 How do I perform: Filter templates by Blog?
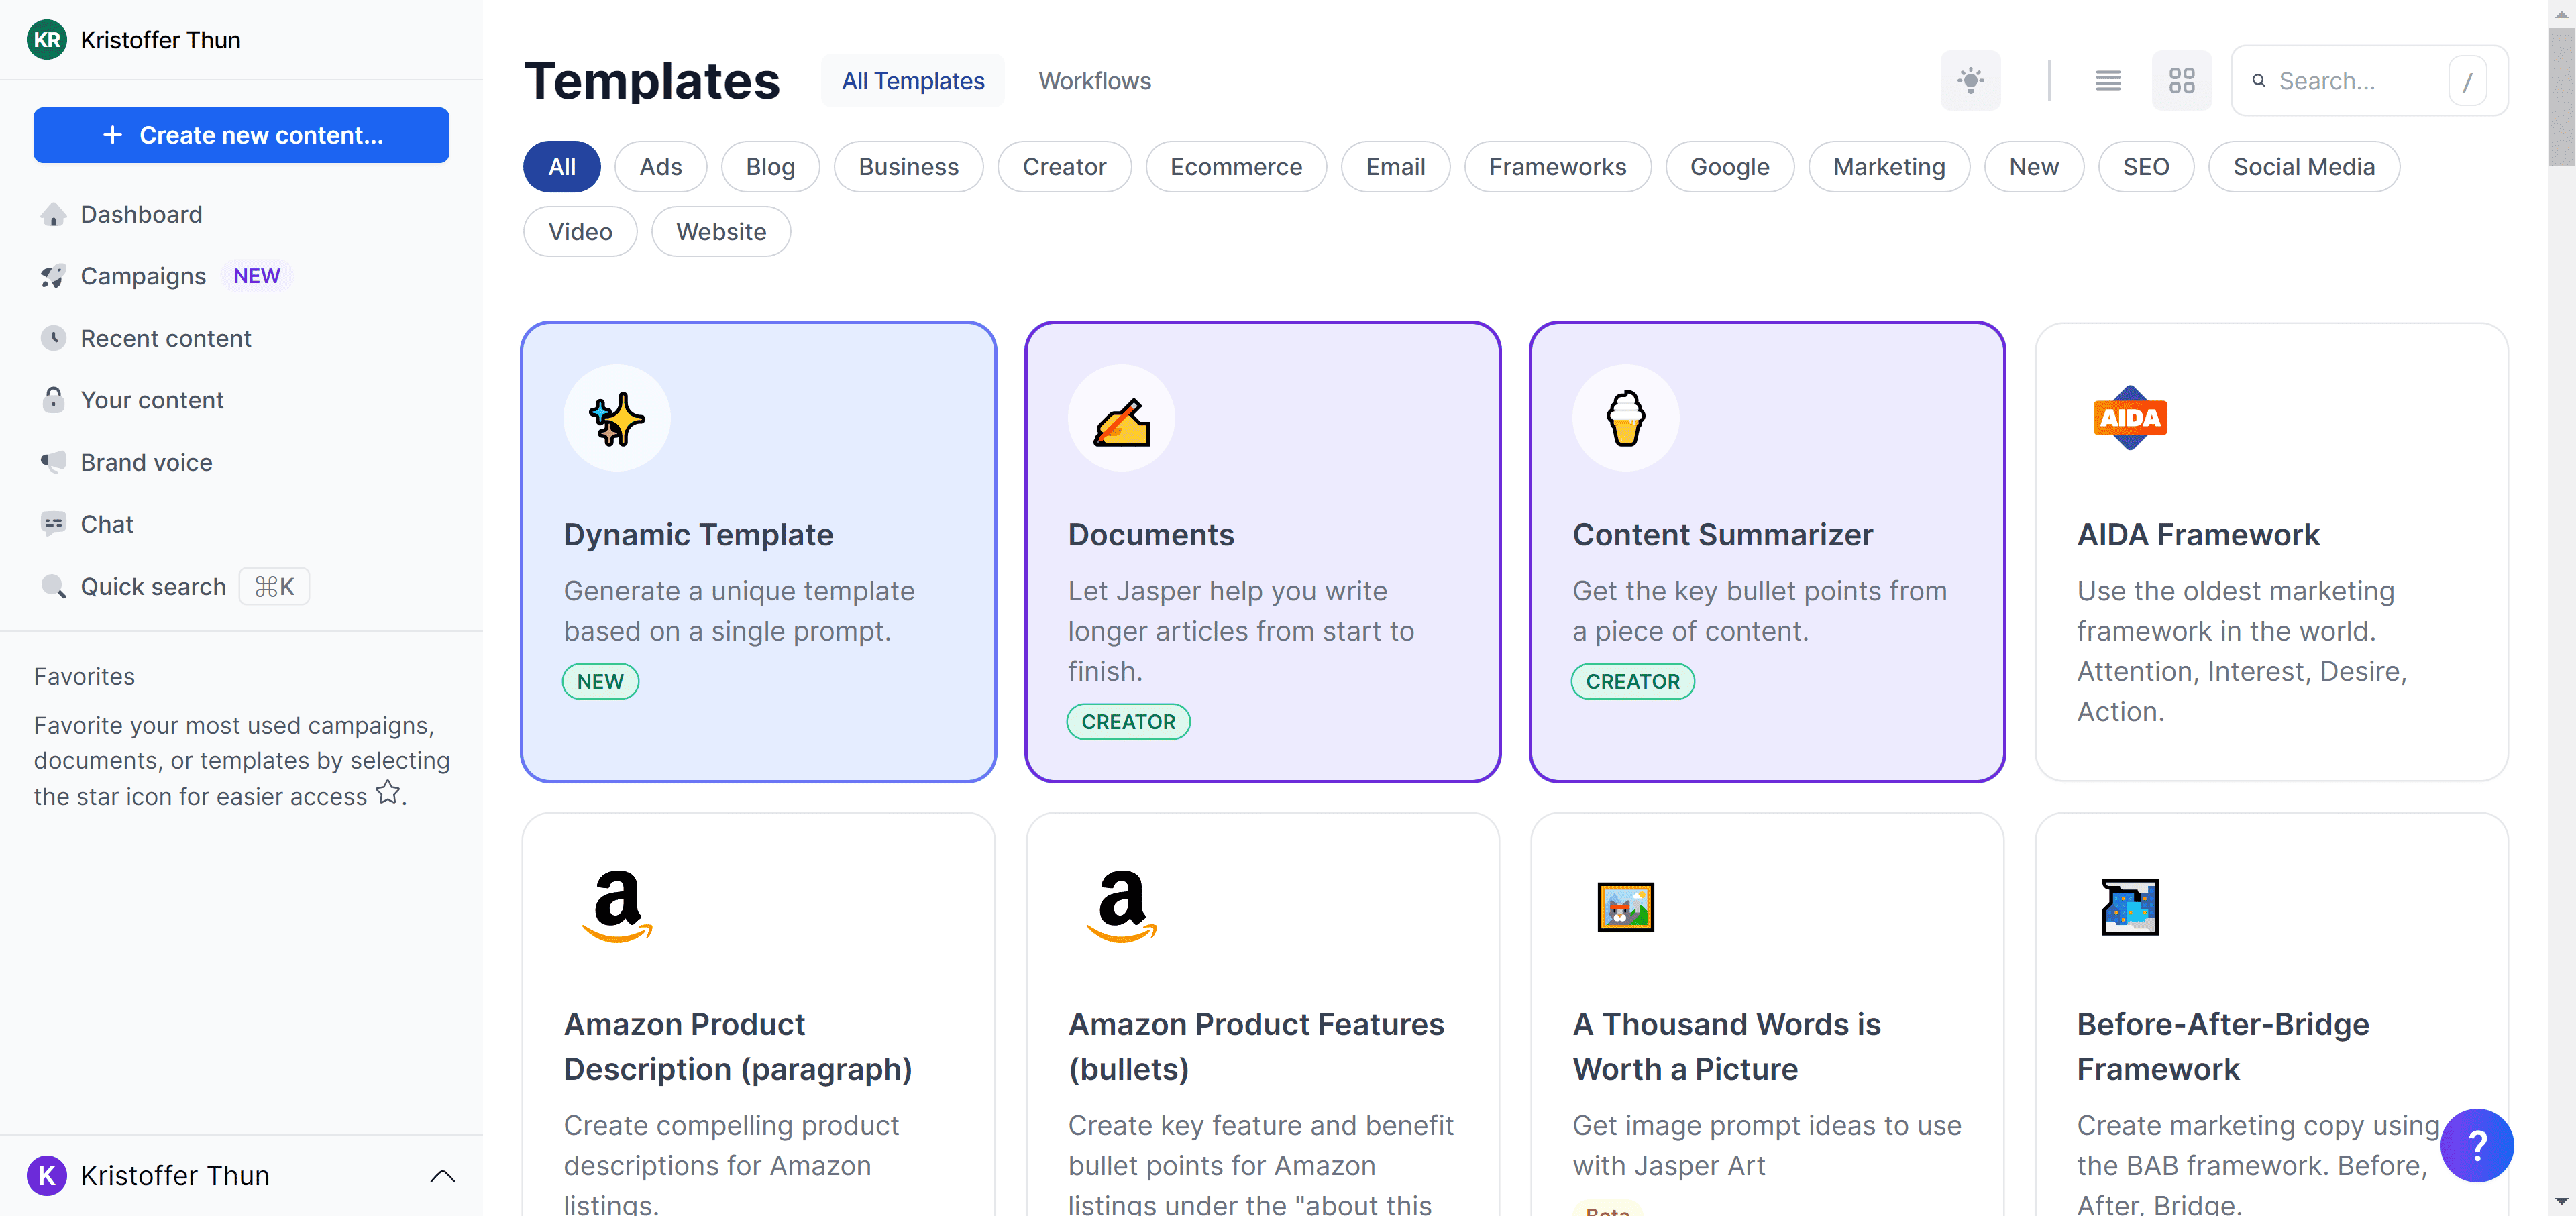tap(770, 167)
